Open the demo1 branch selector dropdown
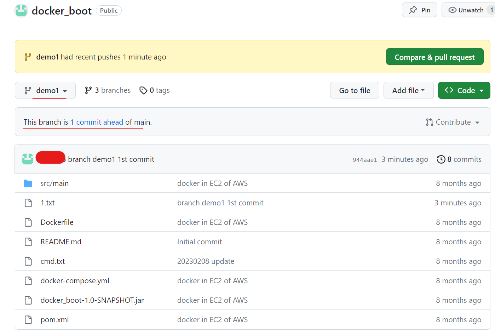 [x=45, y=90]
